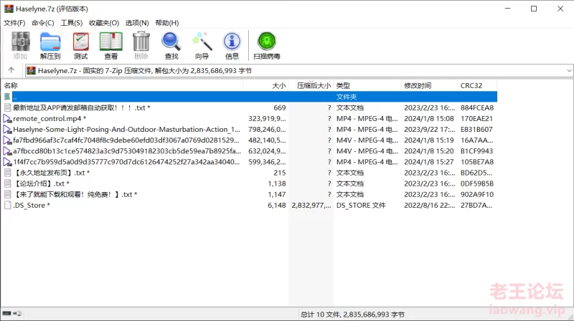Click the CRC32 value 105BE7A8

point(477,162)
